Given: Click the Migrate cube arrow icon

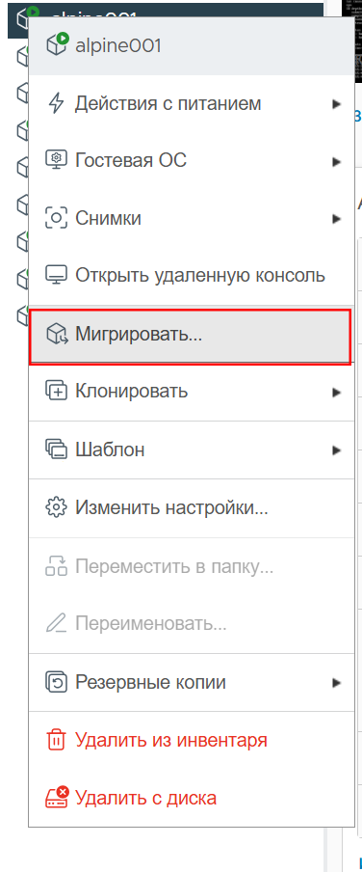Looking at the screenshot, I should (57, 334).
